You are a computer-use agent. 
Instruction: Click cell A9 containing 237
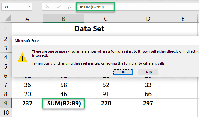[x=28, y=103]
